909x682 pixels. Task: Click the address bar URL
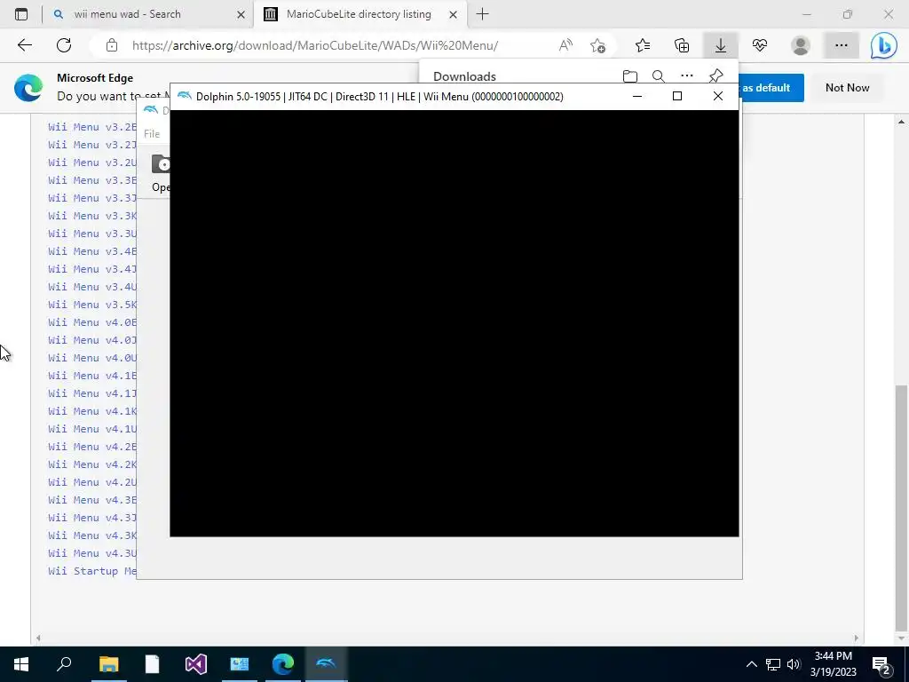(315, 45)
